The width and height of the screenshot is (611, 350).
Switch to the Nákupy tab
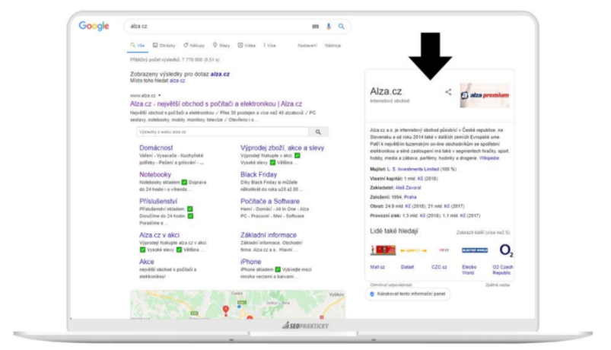194,46
